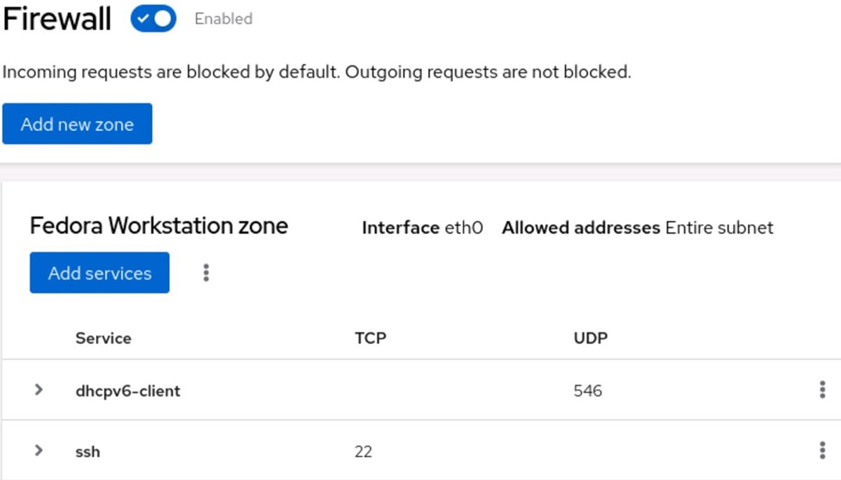The image size is (841, 480).
Task: Open Fedora Workstation zone kebab menu
Action: pos(206,273)
